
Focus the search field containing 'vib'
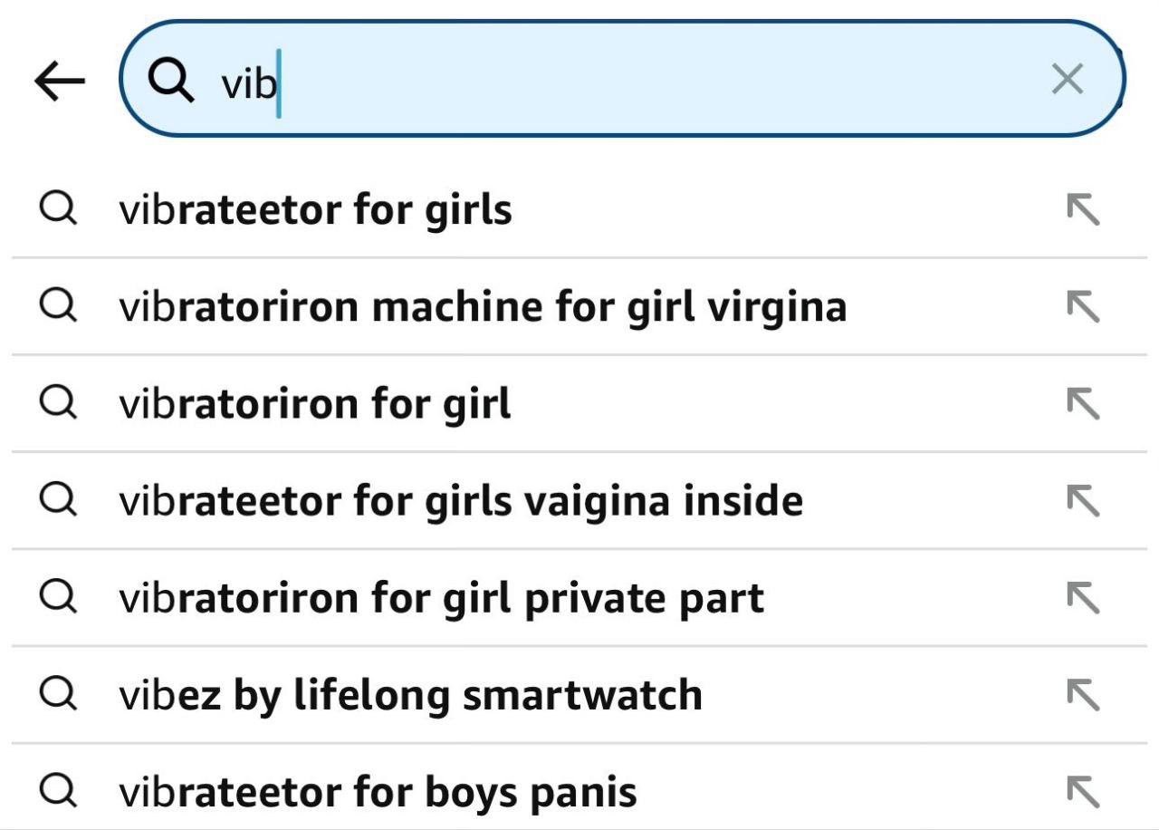pos(622,79)
